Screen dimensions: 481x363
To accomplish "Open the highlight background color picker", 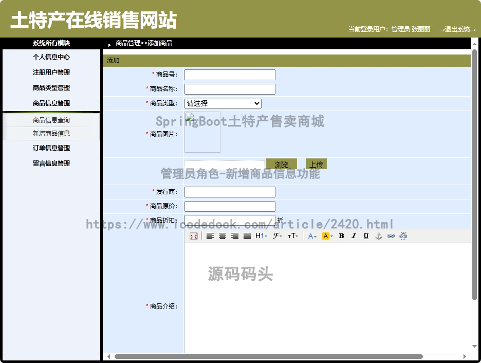I will click(327, 236).
